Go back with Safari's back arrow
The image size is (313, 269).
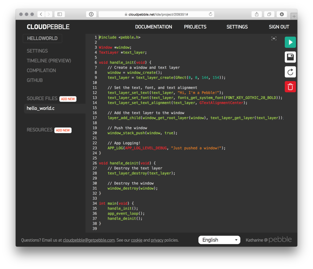click(41, 14)
